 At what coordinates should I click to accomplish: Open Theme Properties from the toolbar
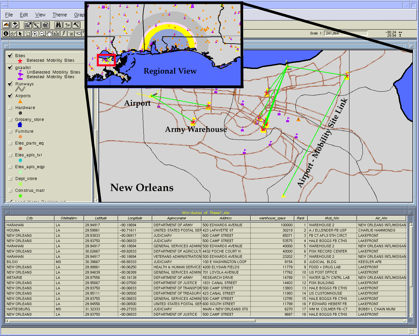tap(28, 25)
